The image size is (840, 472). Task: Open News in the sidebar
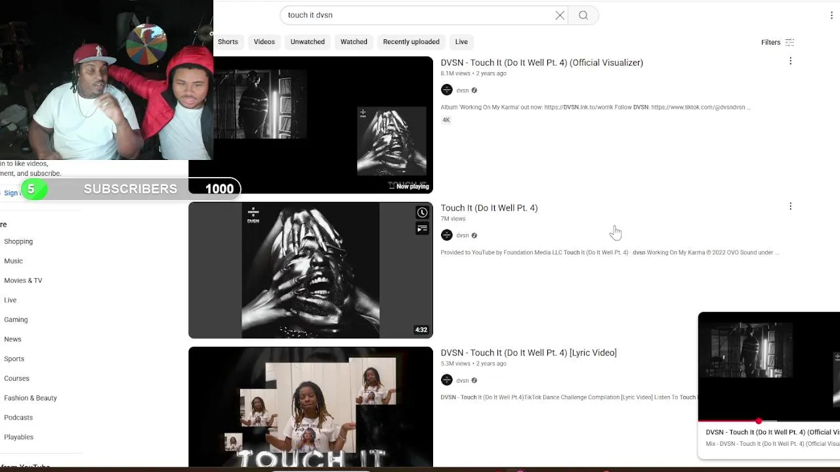[x=12, y=340]
